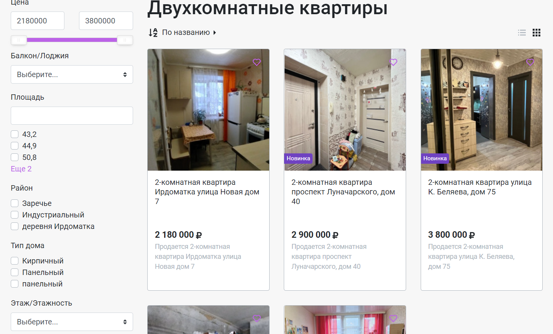
Task: Enable the Заречье district filter
Action: tap(15, 203)
